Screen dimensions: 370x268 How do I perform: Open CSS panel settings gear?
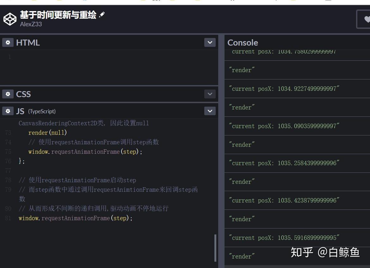click(x=8, y=94)
